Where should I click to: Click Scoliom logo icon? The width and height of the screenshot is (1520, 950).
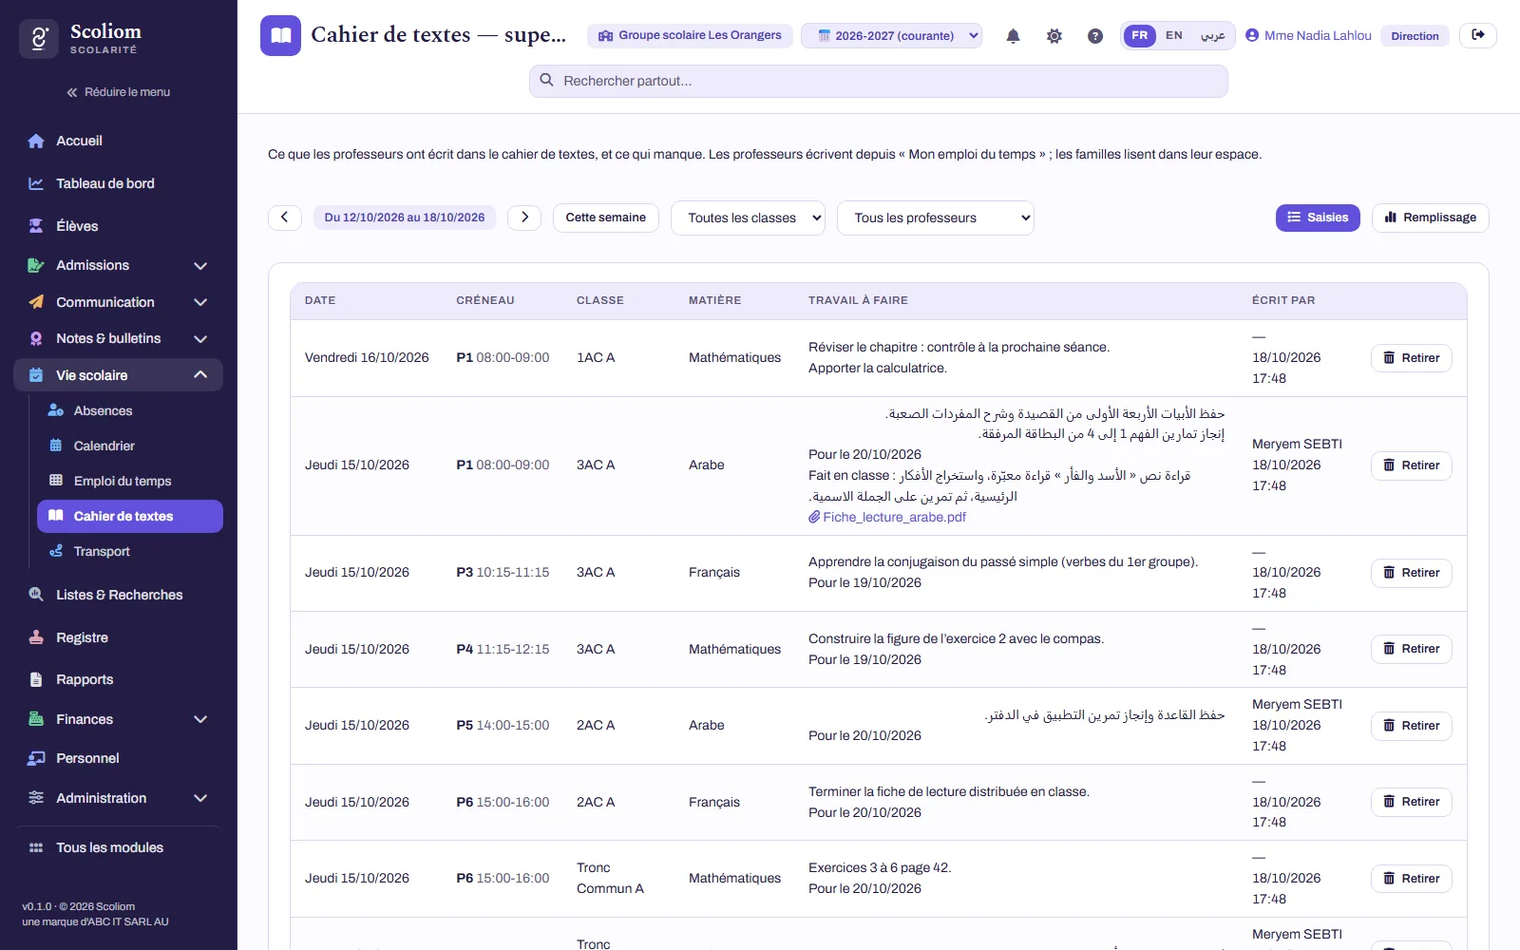click(x=39, y=39)
